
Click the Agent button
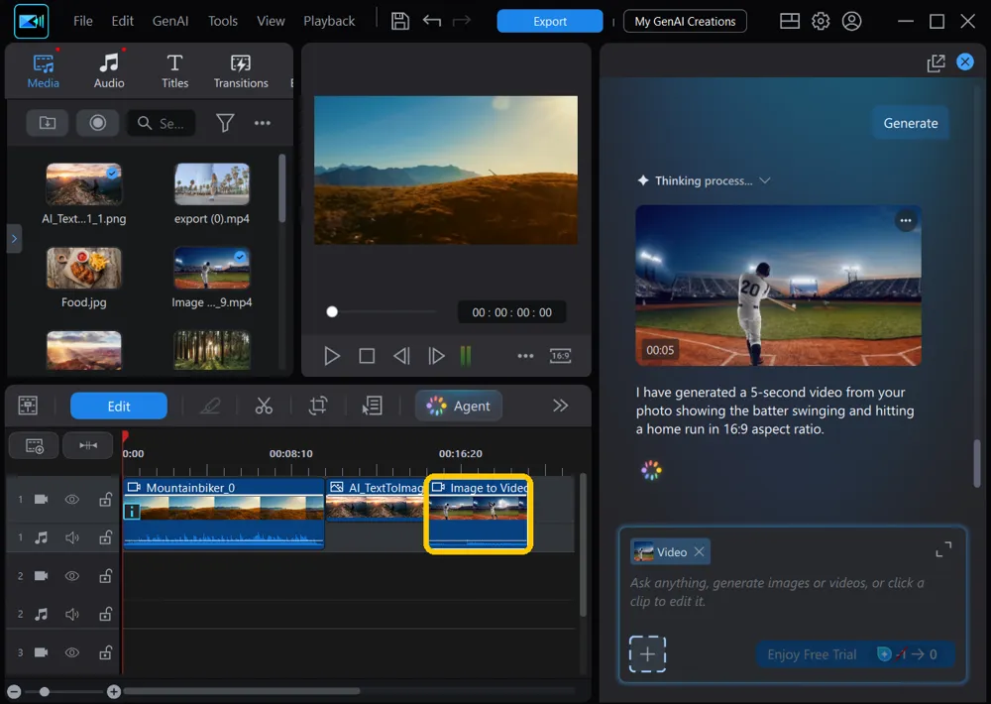pyautogui.click(x=459, y=407)
